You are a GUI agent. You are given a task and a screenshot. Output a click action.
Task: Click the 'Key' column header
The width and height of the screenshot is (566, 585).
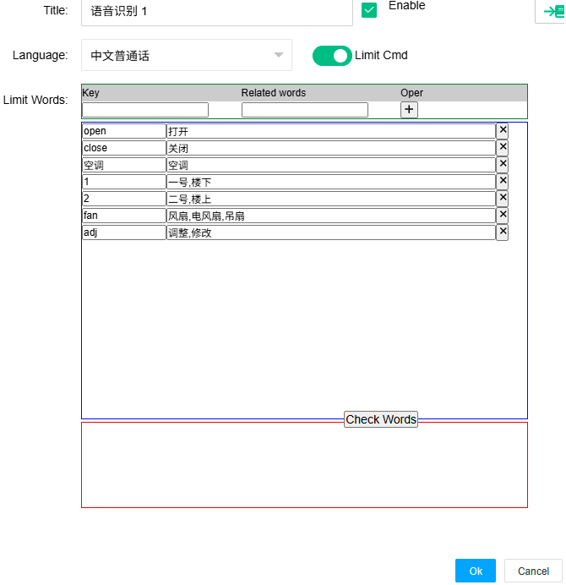point(90,92)
